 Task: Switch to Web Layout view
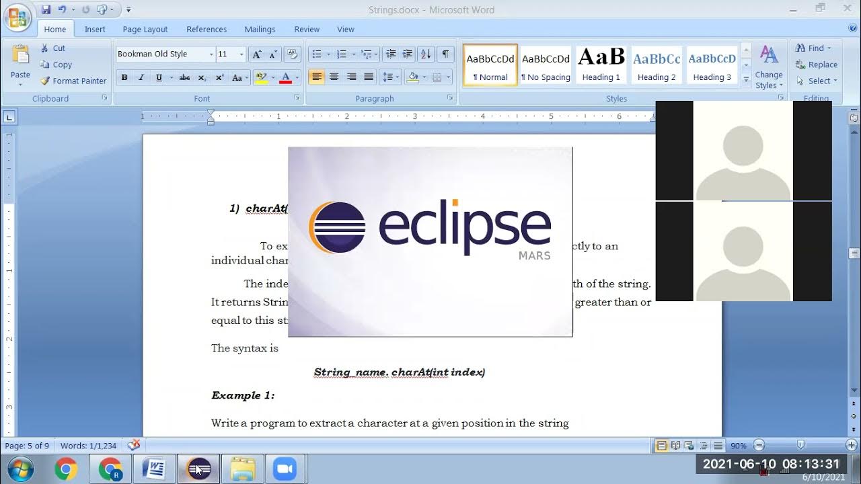point(690,446)
